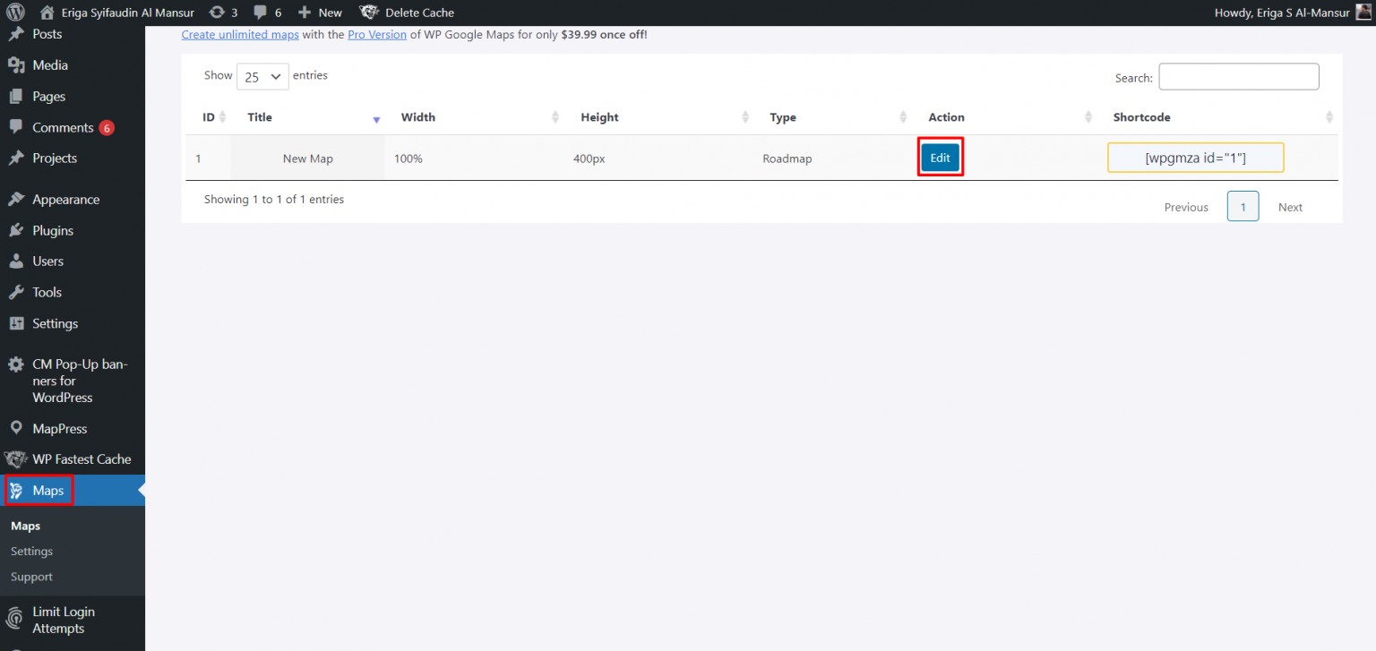
Task: Click the Search input field
Action: (x=1239, y=77)
